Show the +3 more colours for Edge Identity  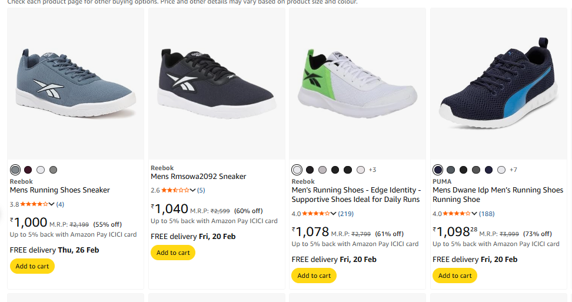pos(373,170)
